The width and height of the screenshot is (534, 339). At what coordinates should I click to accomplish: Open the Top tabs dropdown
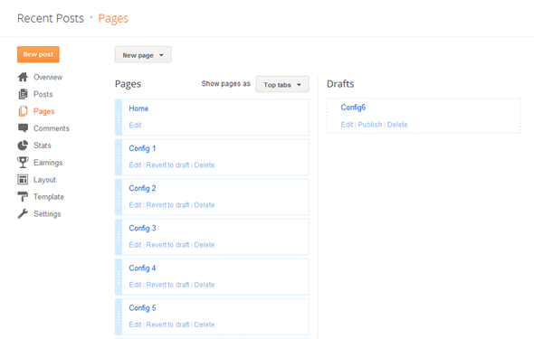click(x=282, y=84)
